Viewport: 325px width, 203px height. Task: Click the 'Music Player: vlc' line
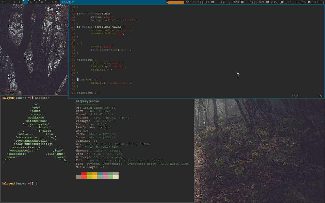(x=91, y=167)
